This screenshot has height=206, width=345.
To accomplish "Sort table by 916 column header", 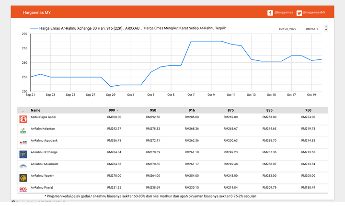I will pos(192,110).
